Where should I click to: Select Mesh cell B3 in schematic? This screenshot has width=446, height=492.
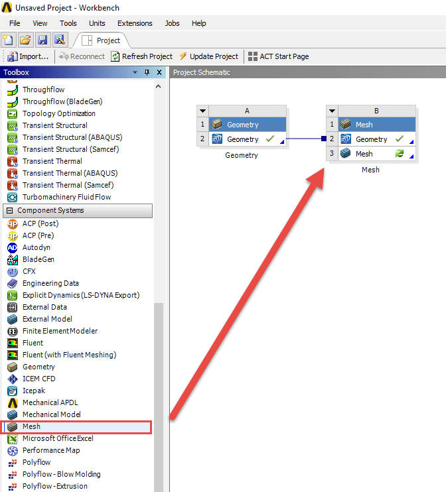coord(377,154)
